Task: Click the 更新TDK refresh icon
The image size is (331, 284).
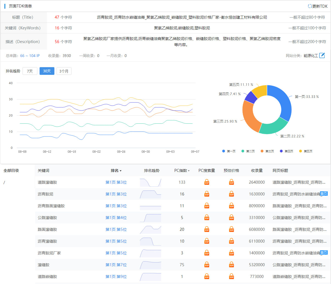Action: (310, 6)
